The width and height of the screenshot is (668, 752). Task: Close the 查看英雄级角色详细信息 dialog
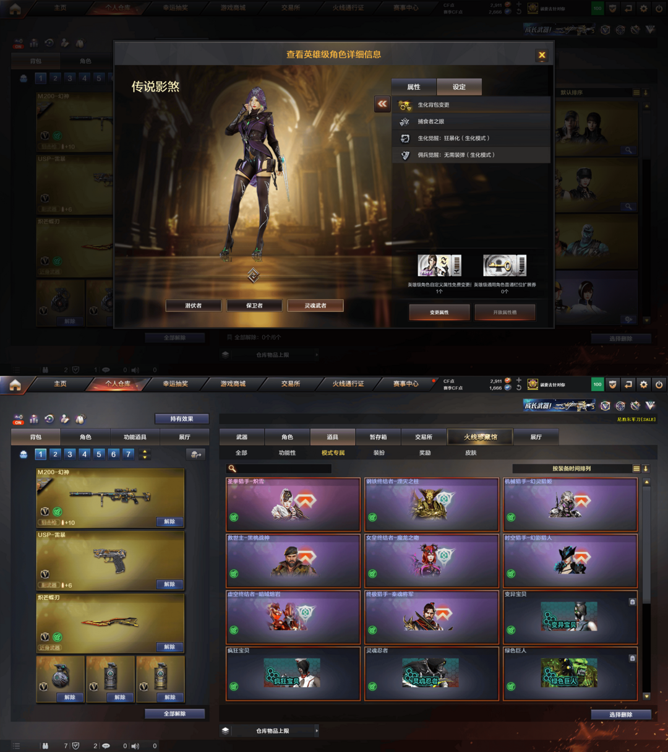pyautogui.click(x=542, y=55)
